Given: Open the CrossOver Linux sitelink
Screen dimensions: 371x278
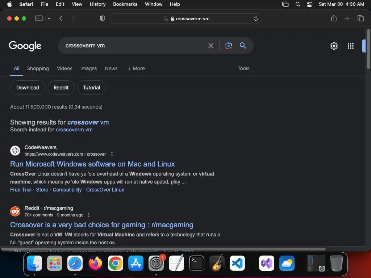Looking at the screenshot, I should pos(105,190).
